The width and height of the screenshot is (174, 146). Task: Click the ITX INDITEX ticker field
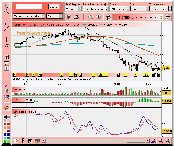[138, 17]
